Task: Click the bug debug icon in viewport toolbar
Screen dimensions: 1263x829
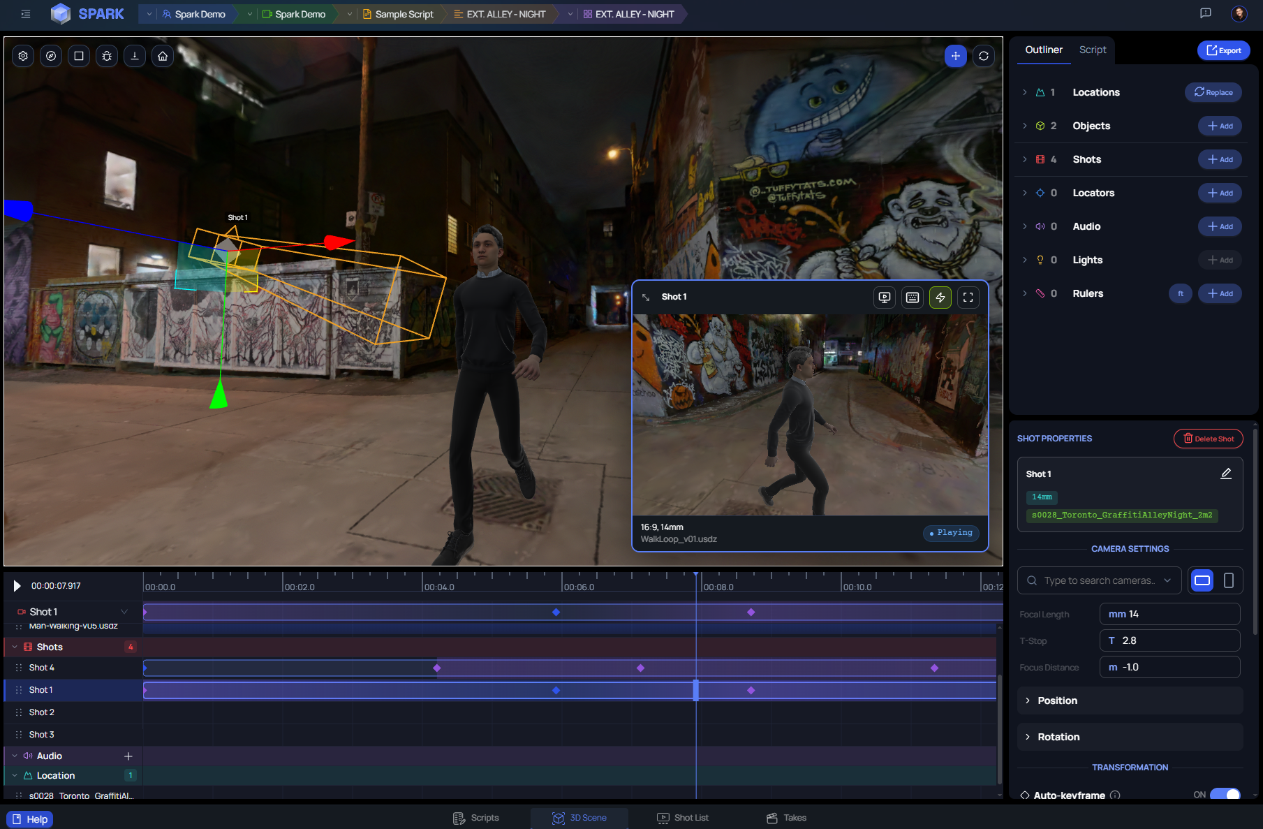Action: (x=107, y=56)
